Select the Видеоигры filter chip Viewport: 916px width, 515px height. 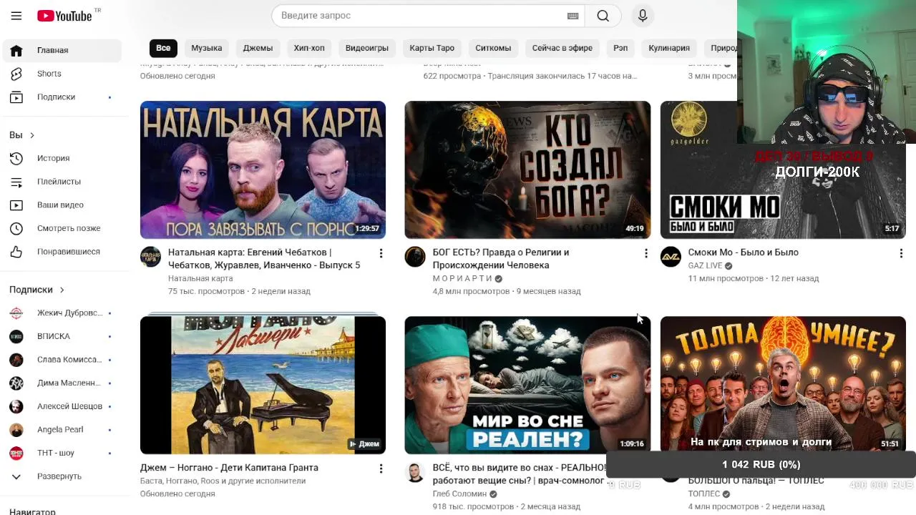367,48
